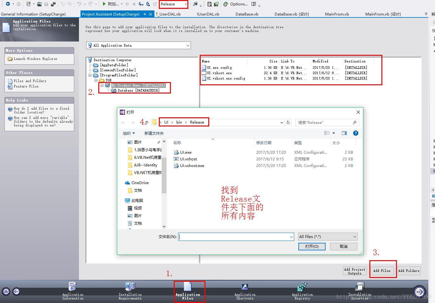Refresh the Open dialog folder view
This screenshot has width=435, height=303.
(x=288, y=122)
